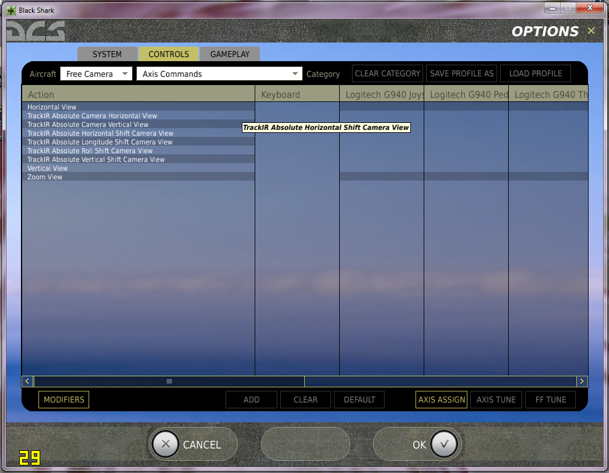609x473 pixels.
Task: Close the Black Shark window
Action: [x=590, y=8]
